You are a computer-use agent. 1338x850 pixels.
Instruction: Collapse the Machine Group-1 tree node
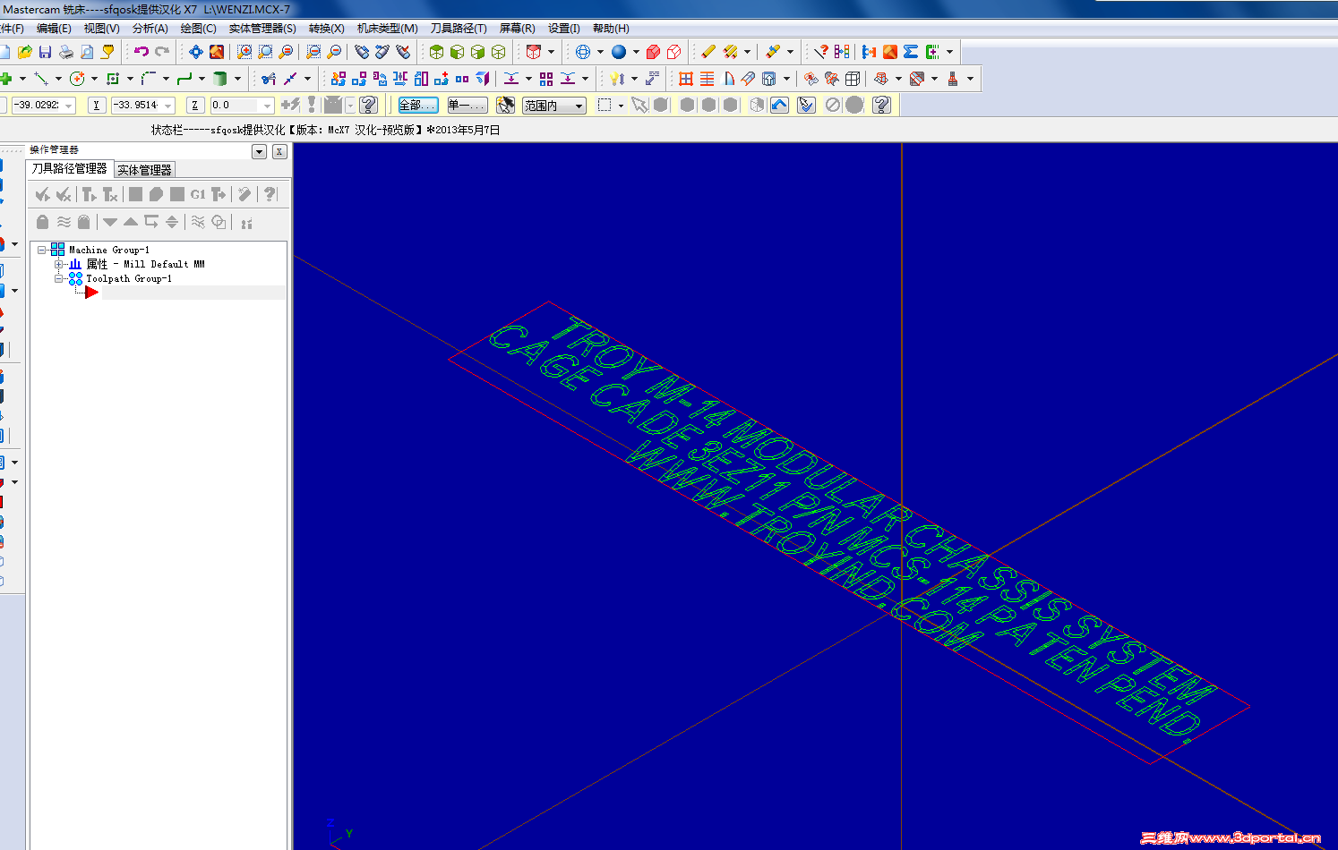(41, 250)
